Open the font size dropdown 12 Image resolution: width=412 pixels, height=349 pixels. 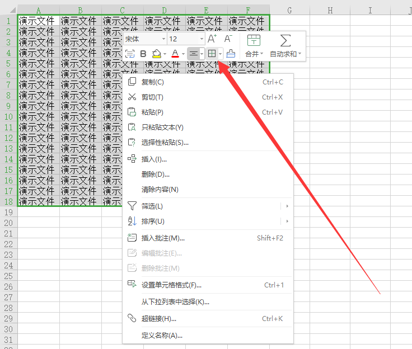coord(186,39)
